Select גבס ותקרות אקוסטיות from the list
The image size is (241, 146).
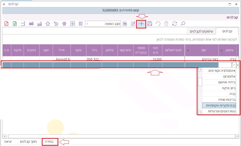pyautogui.click(x=218, y=106)
